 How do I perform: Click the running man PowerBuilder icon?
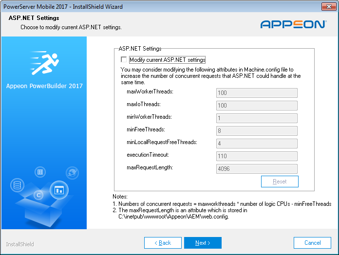(x=44, y=63)
